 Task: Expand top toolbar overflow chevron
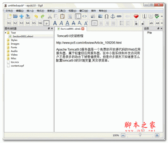point(162,16)
